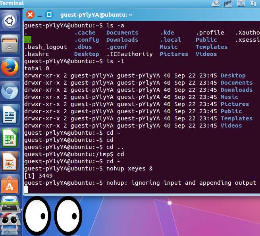Image resolution: width=260 pixels, height=236 pixels.
Task: Click the right eye of xeyes window
Action: pyautogui.click(x=68, y=216)
